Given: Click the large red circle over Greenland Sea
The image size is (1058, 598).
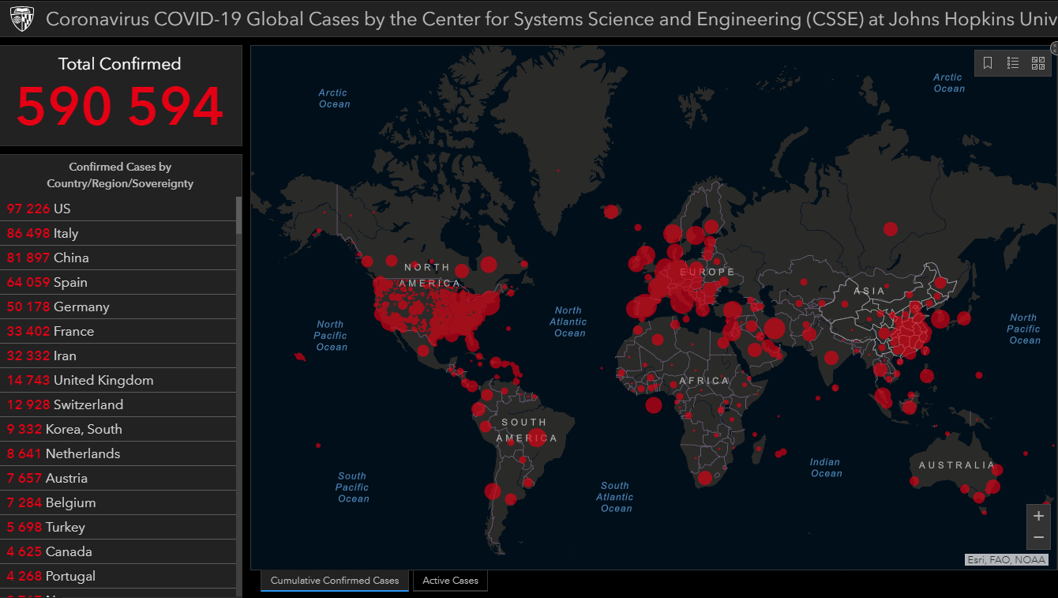Looking at the screenshot, I should pos(611,212).
